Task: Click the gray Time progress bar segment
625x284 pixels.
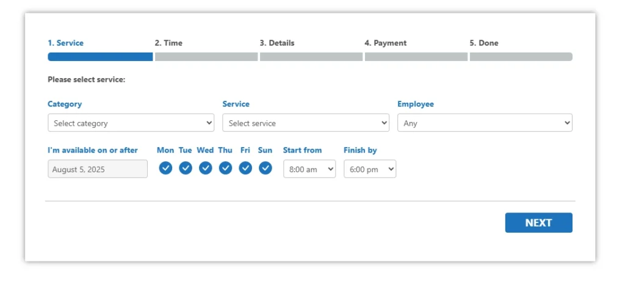Action: pos(206,57)
